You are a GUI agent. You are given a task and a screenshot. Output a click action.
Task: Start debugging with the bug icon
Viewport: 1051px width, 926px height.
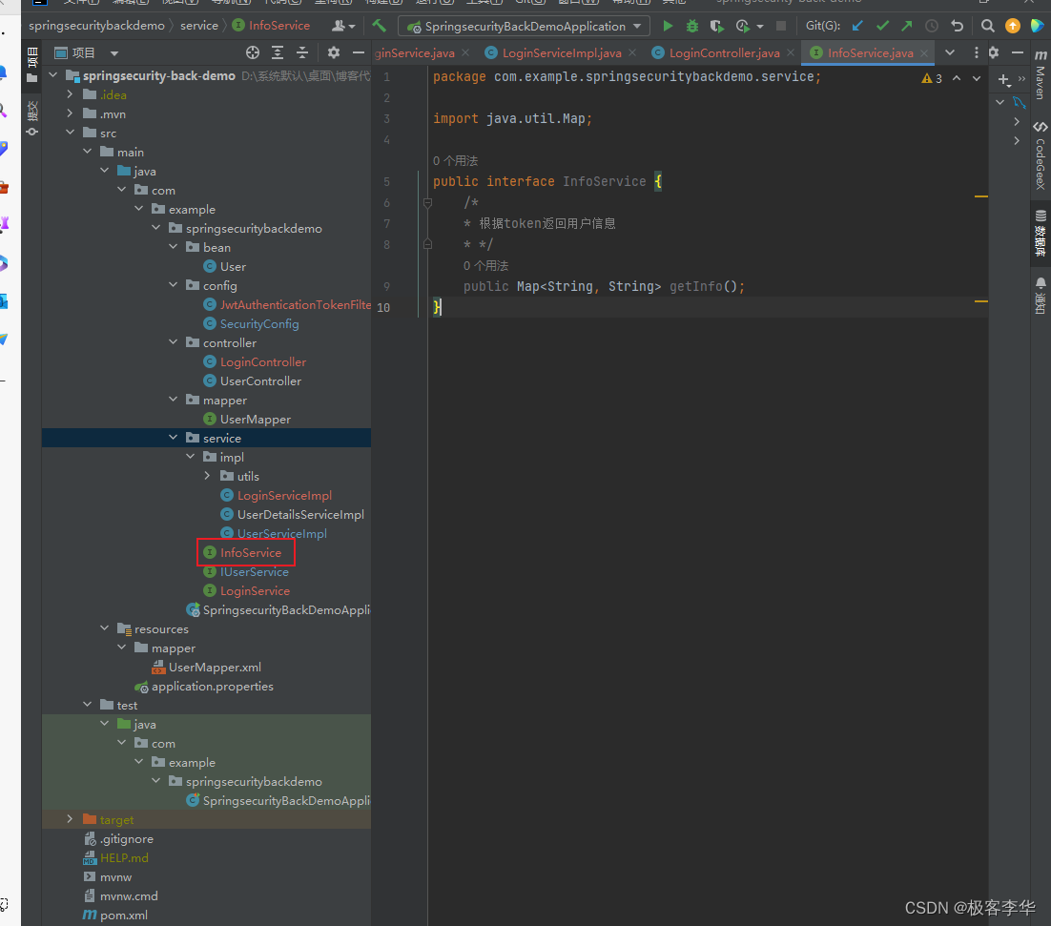pyautogui.click(x=692, y=26)
